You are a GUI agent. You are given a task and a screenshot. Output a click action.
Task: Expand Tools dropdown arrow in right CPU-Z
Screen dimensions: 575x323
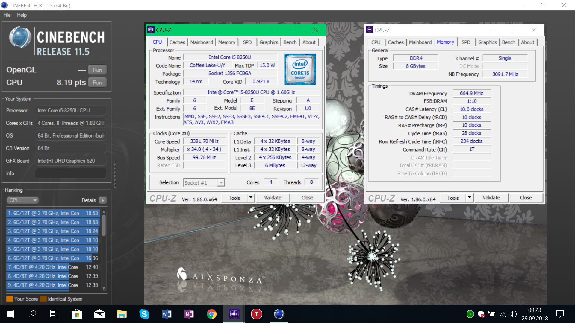point(470,198)
